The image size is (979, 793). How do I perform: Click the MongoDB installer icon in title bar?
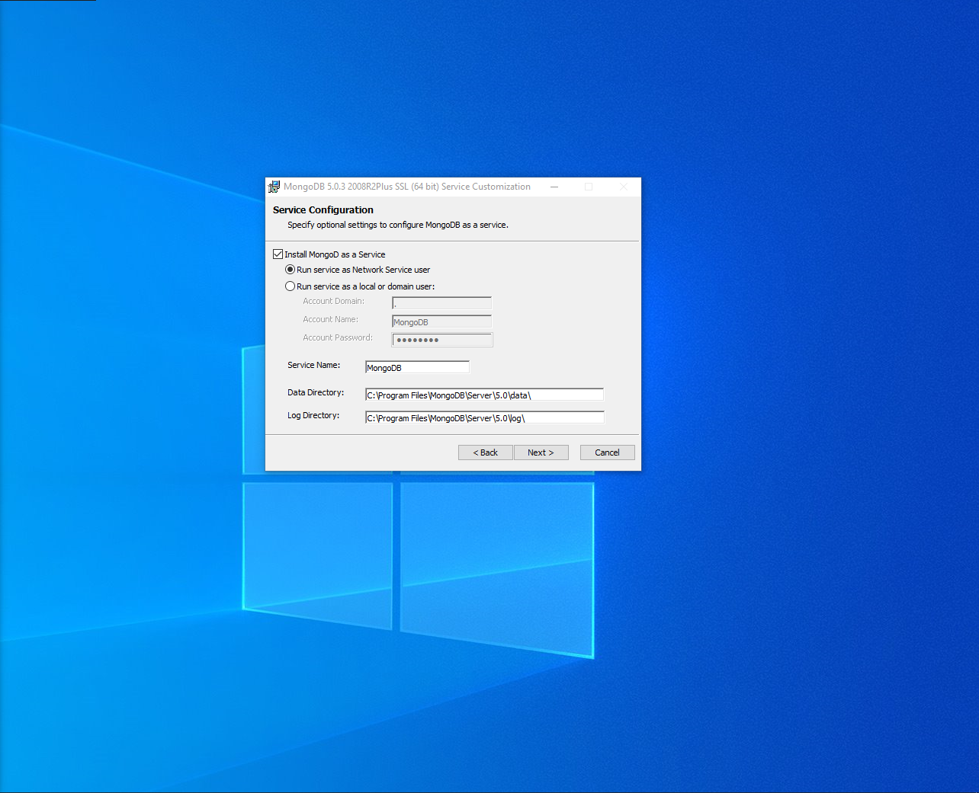274,187
